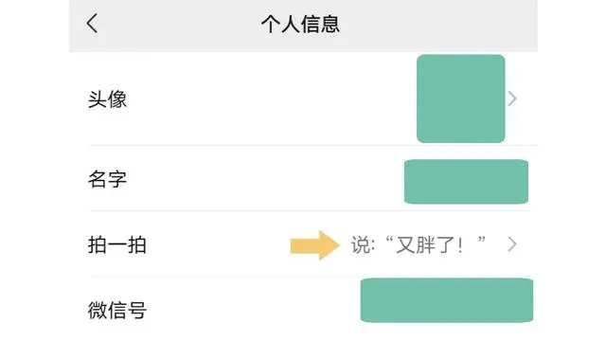Tap the masked WeChat ID block
Screen dimensions: 606x341
[x=447, y=300]
